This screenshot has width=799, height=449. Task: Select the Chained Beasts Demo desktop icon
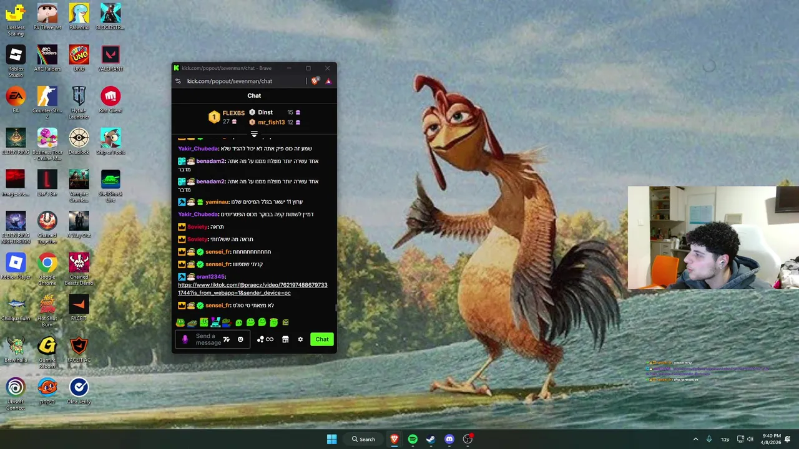pos(79,269)
